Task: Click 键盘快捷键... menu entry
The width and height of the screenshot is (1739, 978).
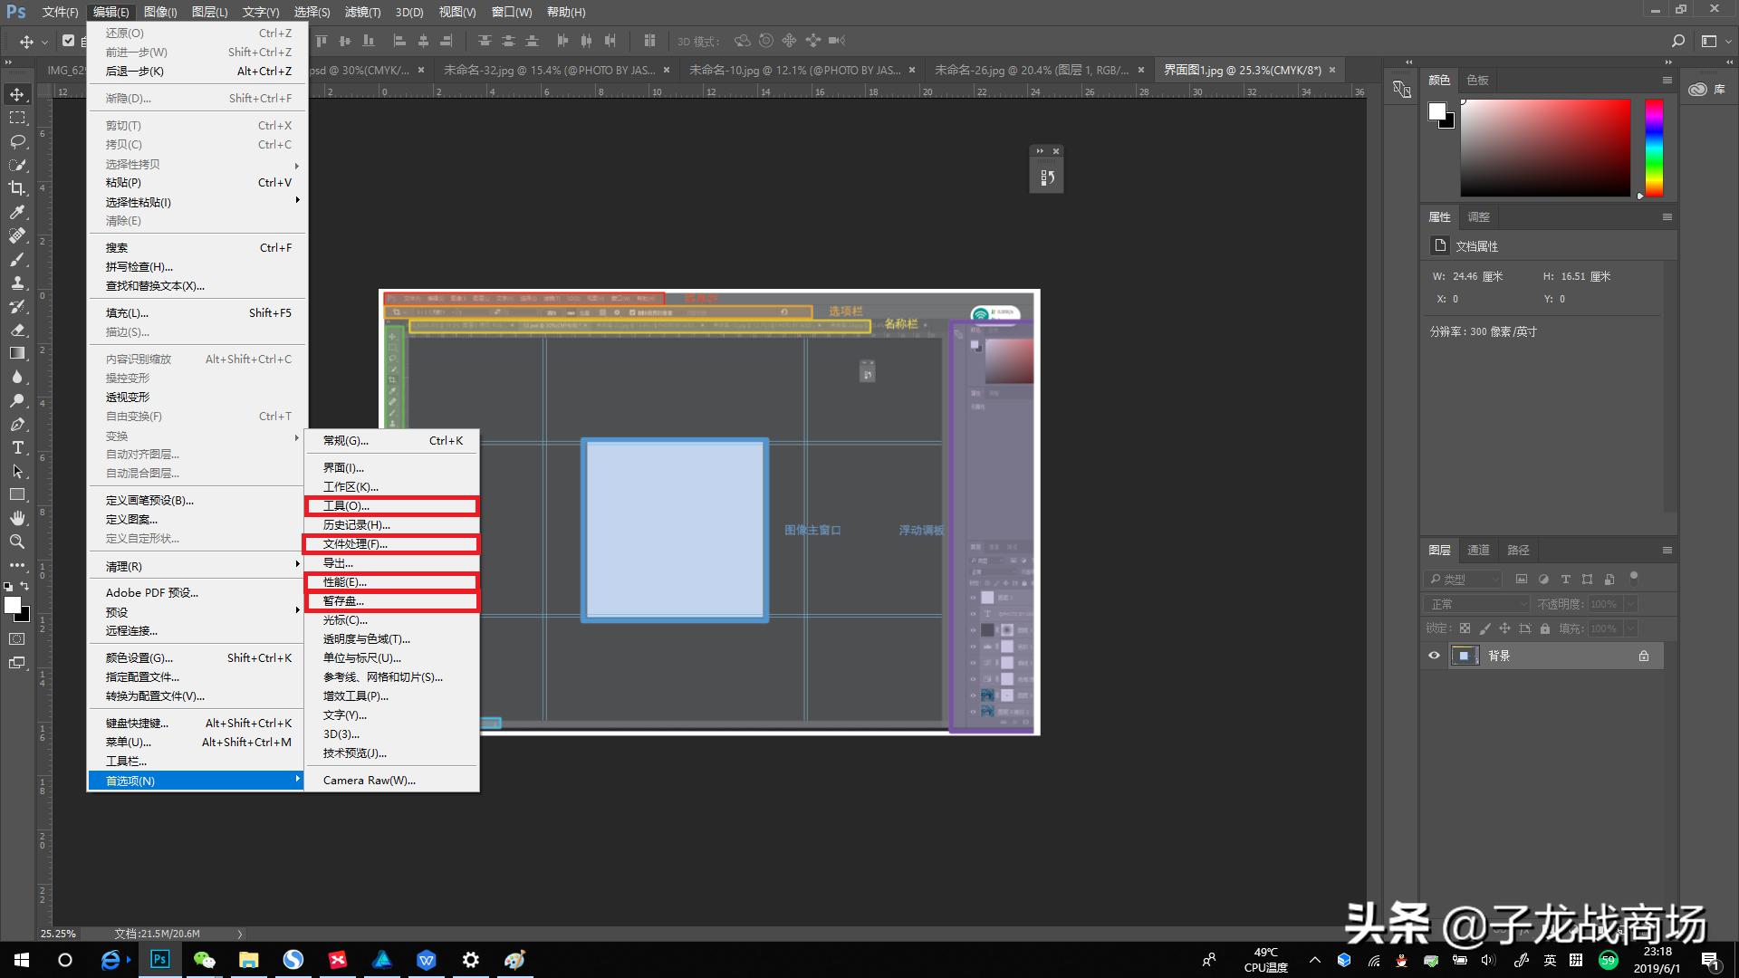Action: coord(137,723)
